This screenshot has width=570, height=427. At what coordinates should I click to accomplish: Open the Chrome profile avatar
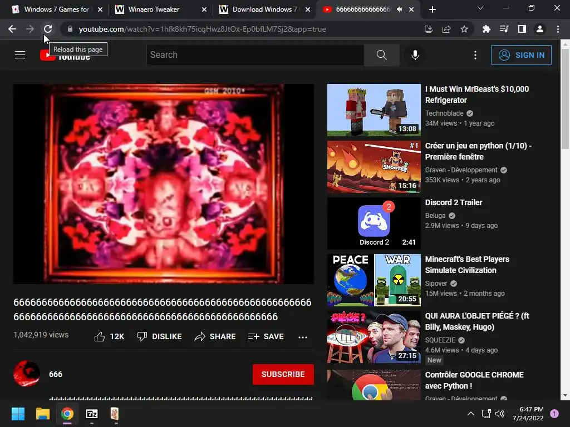coord(540,29)
